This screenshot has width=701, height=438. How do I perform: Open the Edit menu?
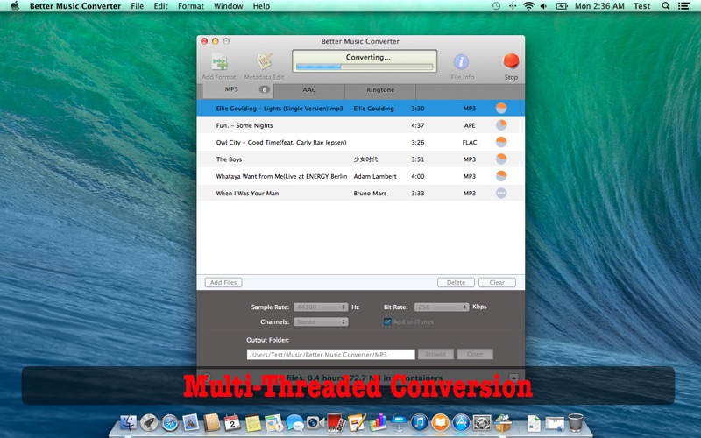[160, 6]
